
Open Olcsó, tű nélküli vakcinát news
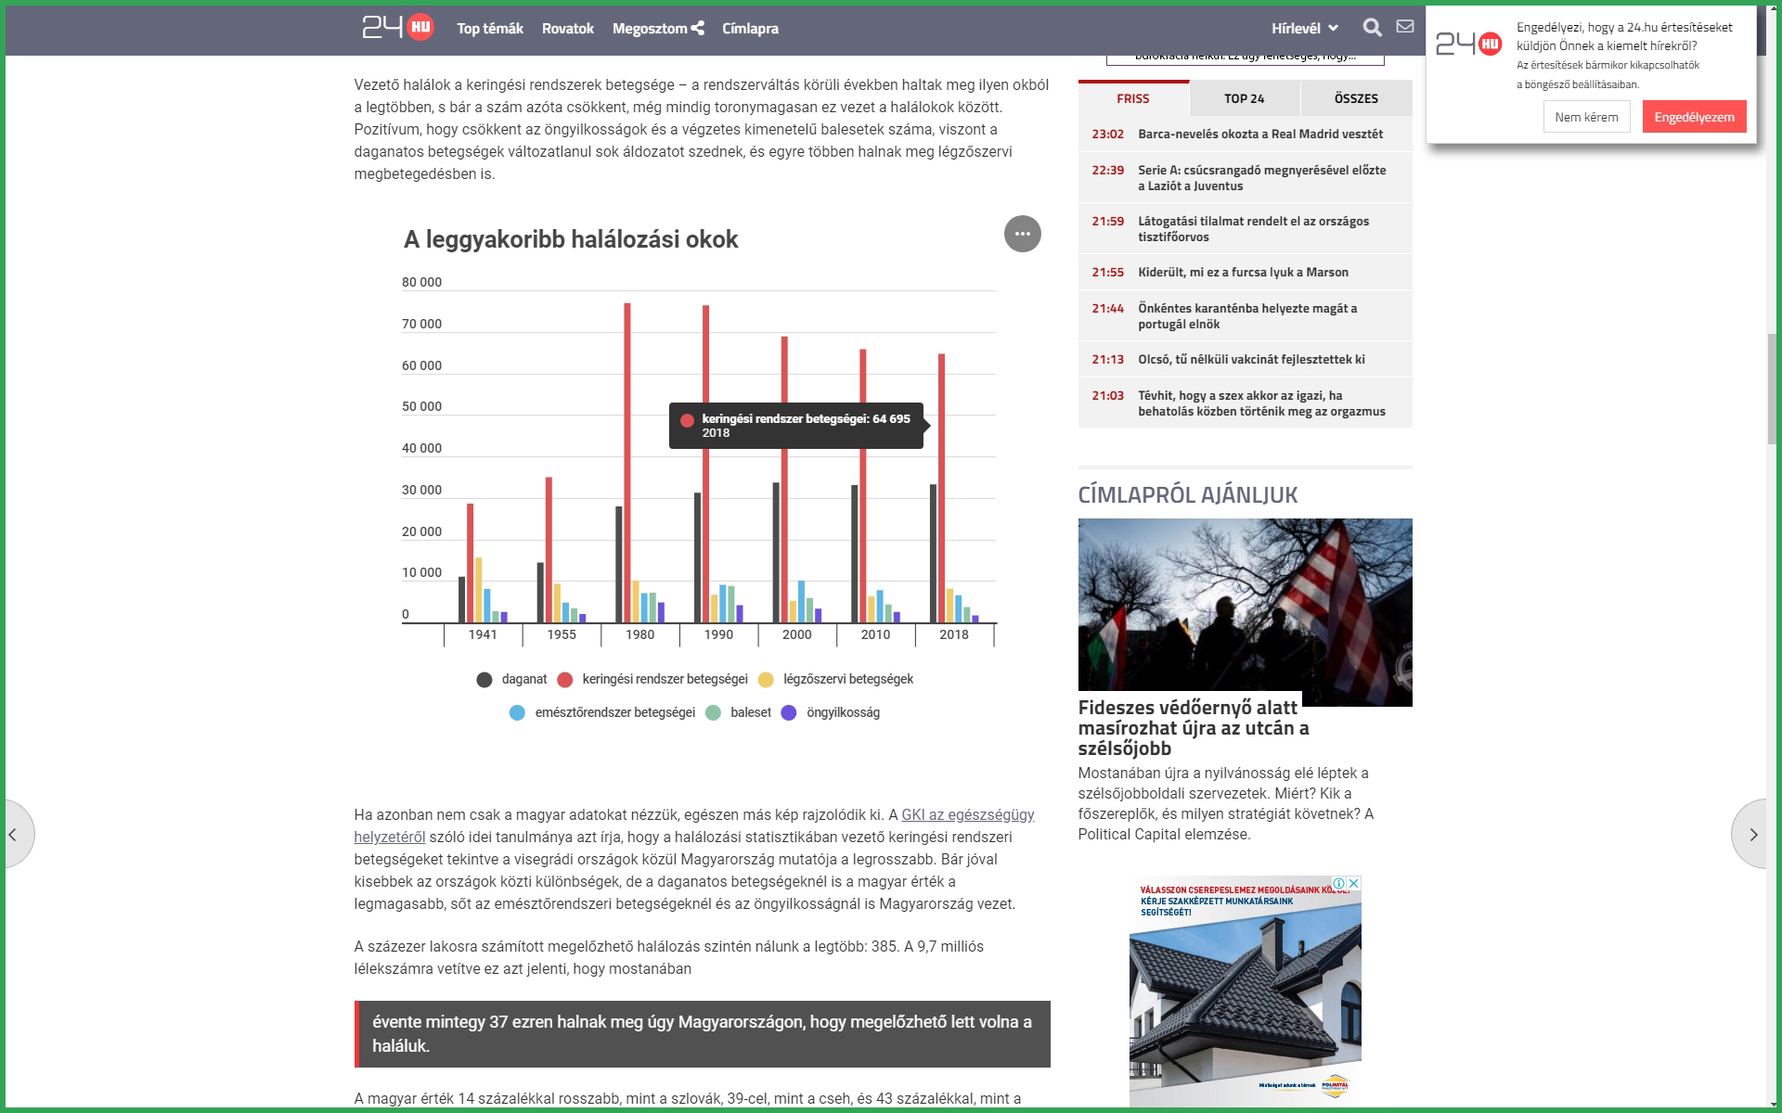click(x=1251, y=359)
